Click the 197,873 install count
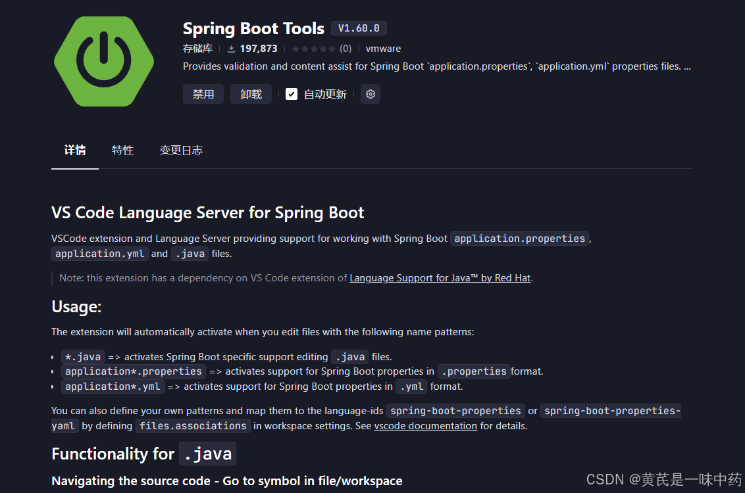The image size is (745, 493). 259,49
